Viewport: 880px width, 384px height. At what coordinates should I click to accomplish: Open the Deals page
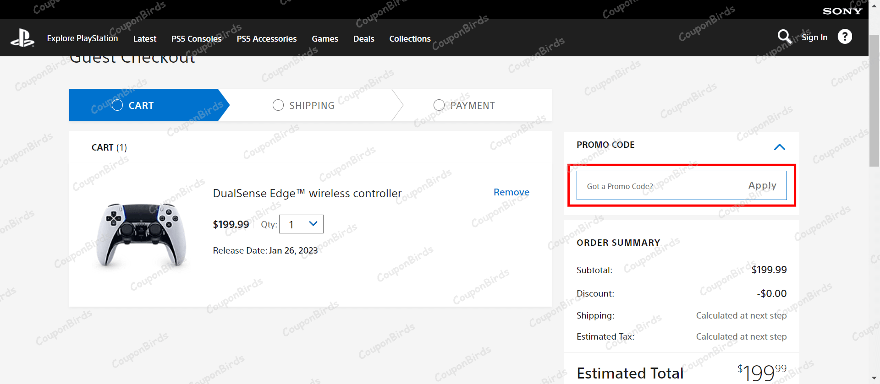click(x=363, y=39)
